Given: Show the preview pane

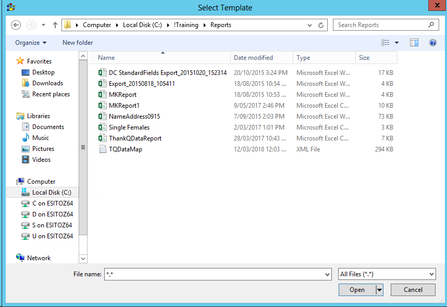Looking at the screenshot, I should 414,43.
